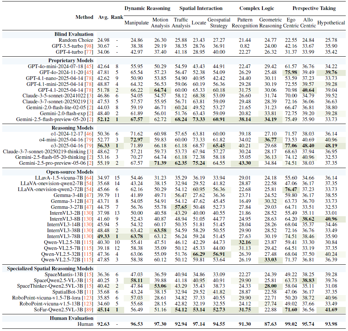
Task: Click the 'Proprietary Models' section title
Action: tap(71, 61)
